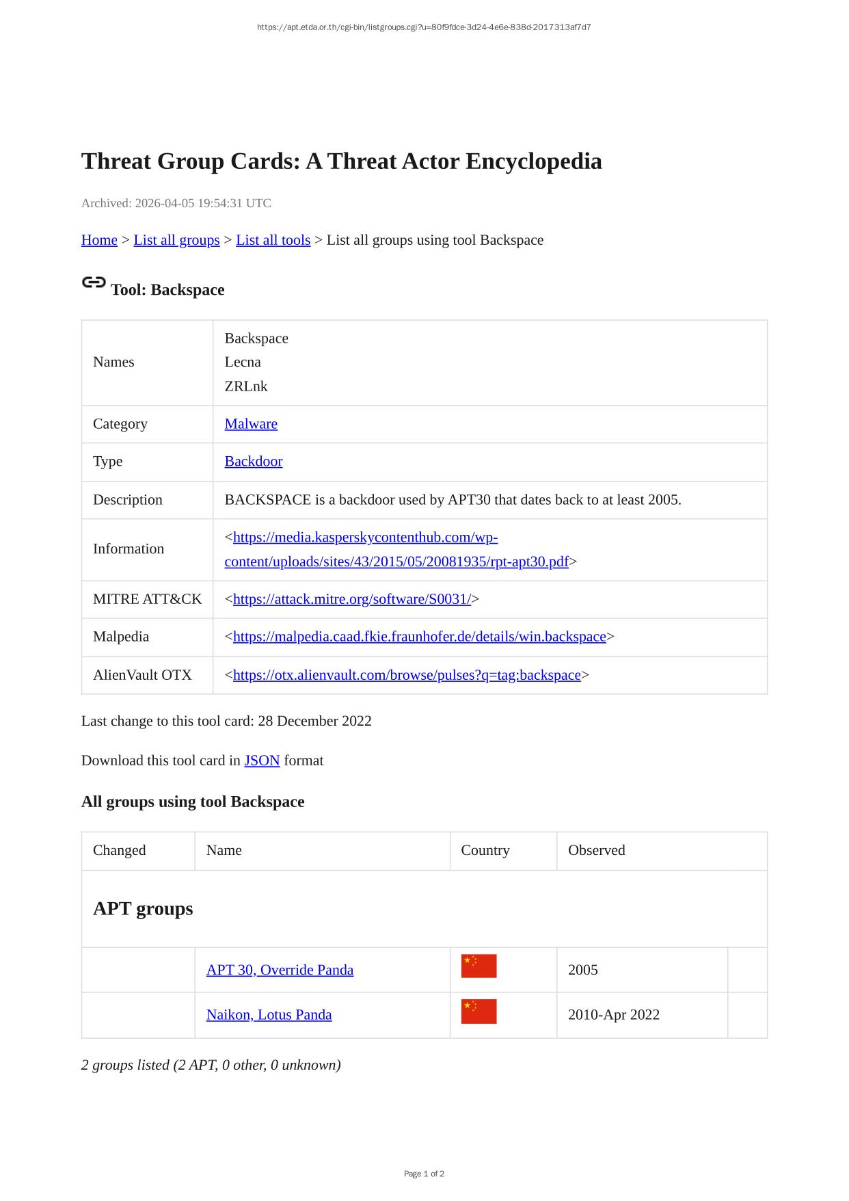This screenshot has height=1201, width=849.
Task: Open the List all tools breadcrumb
Action: pyautogui.click(x=273, y=240)
